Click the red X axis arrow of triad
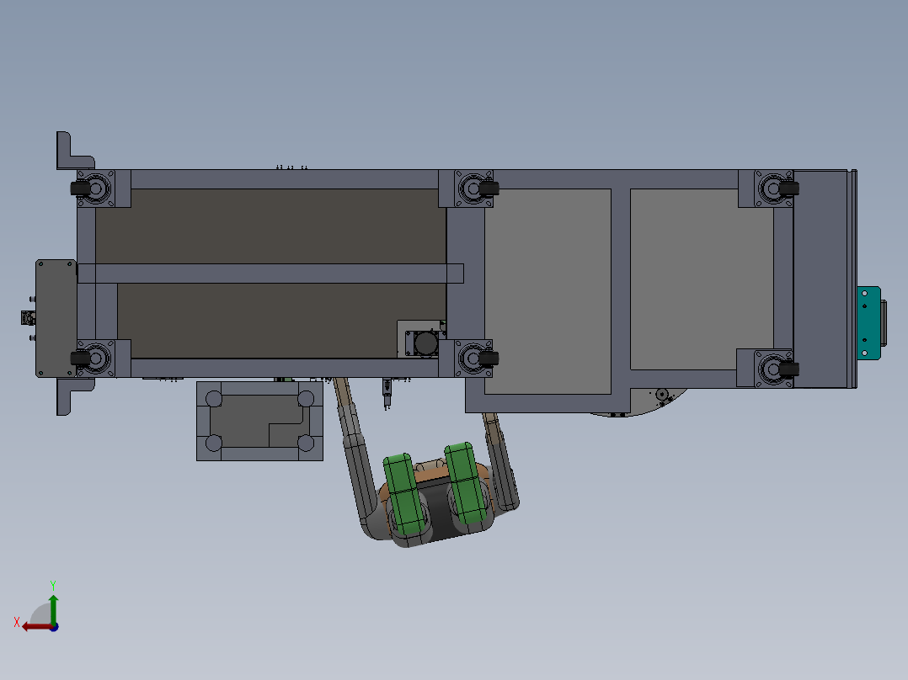The width and height of the screenshot is (908, 680). click(x=36, y=627)
